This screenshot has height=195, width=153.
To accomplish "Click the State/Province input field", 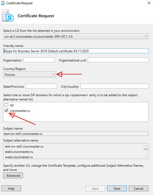I will (x=41, y=86).
